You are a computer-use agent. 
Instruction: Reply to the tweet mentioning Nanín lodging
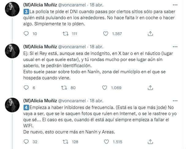pos(26,88)
